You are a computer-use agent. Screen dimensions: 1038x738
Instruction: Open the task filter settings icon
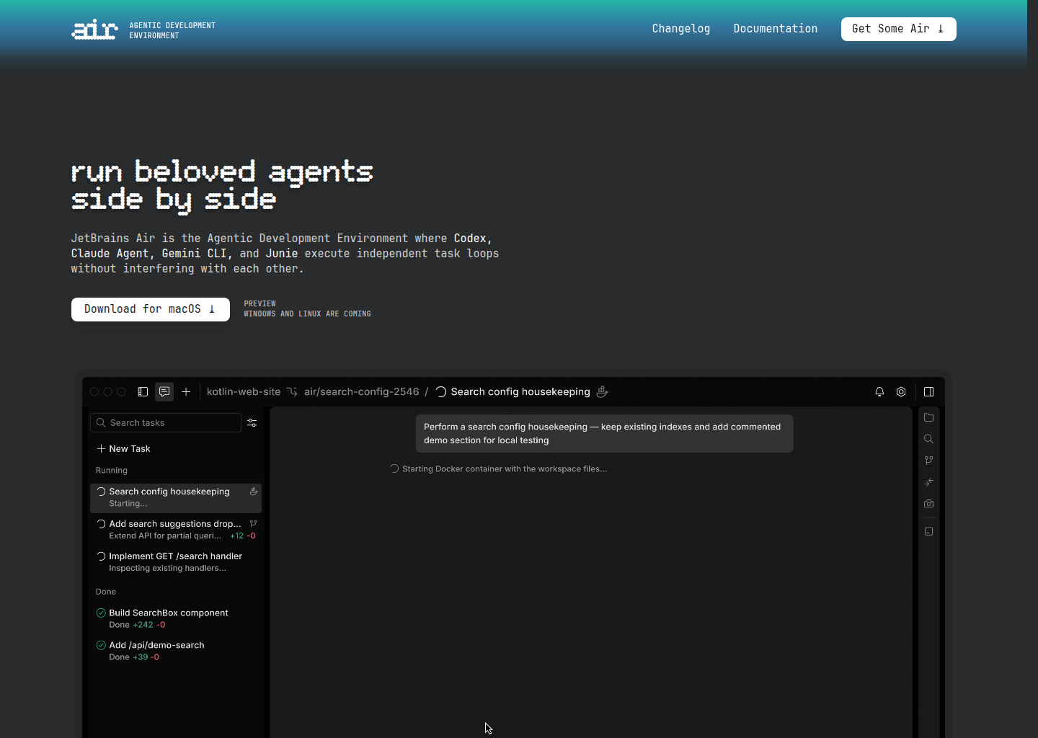(x=252, y=423)
